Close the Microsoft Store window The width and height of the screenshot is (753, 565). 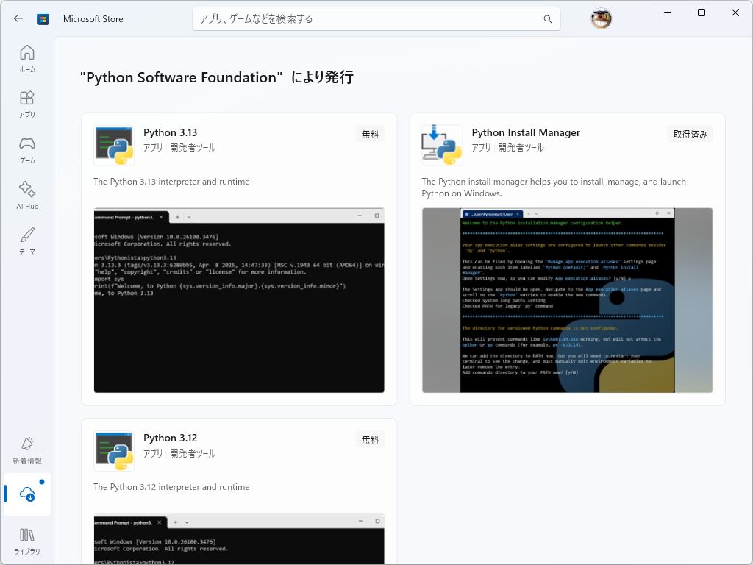click(x=735, y=13)
